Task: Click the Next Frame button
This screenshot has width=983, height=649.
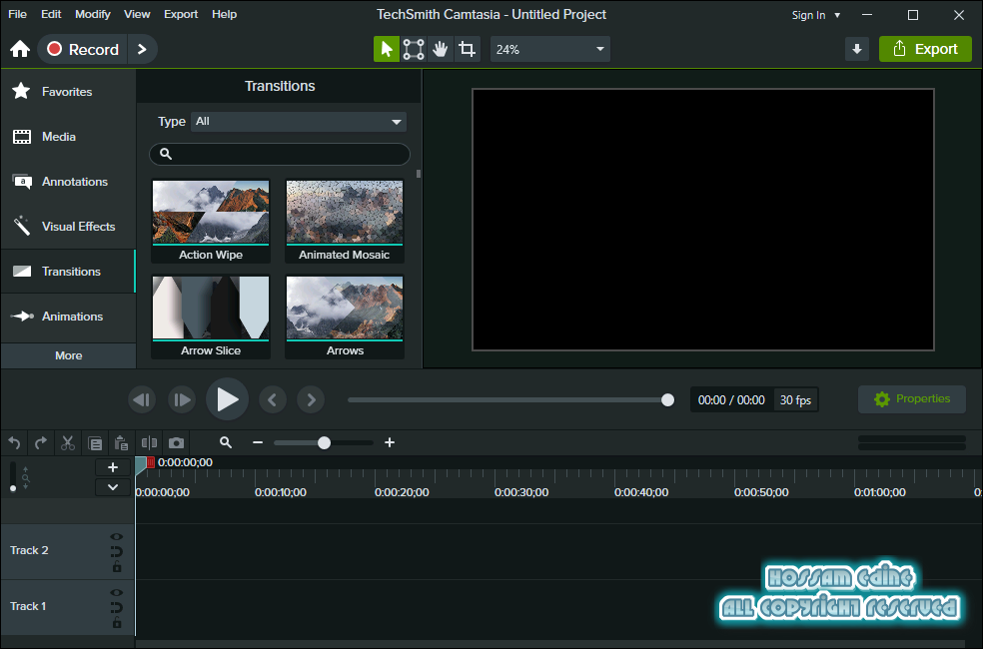Action: click(182, 399)
